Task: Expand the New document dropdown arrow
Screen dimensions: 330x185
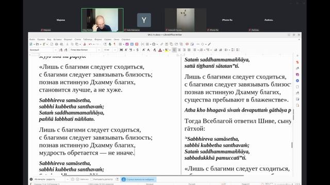Action: 34,44
